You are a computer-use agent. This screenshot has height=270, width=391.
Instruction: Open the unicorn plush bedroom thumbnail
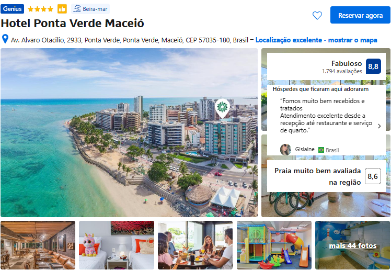click(x=117, y=245)
